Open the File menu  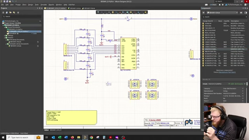point(2,5)
